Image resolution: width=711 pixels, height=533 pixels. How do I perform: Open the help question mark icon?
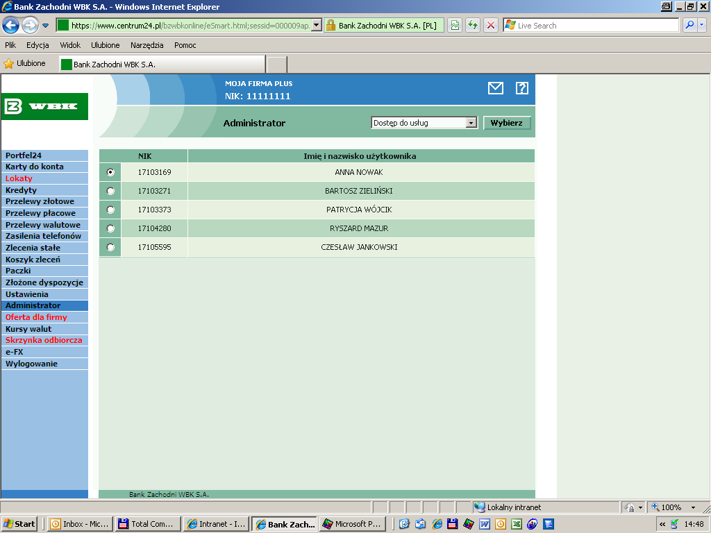tap(522, 88)
